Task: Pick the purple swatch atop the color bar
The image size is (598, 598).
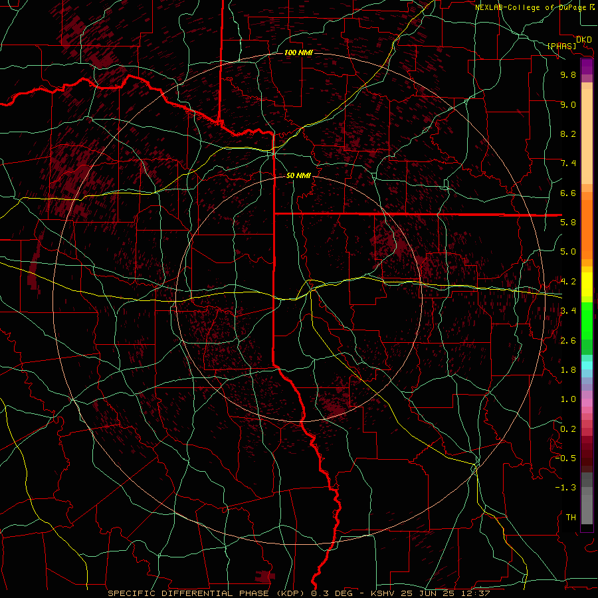Action: [587, 66]
